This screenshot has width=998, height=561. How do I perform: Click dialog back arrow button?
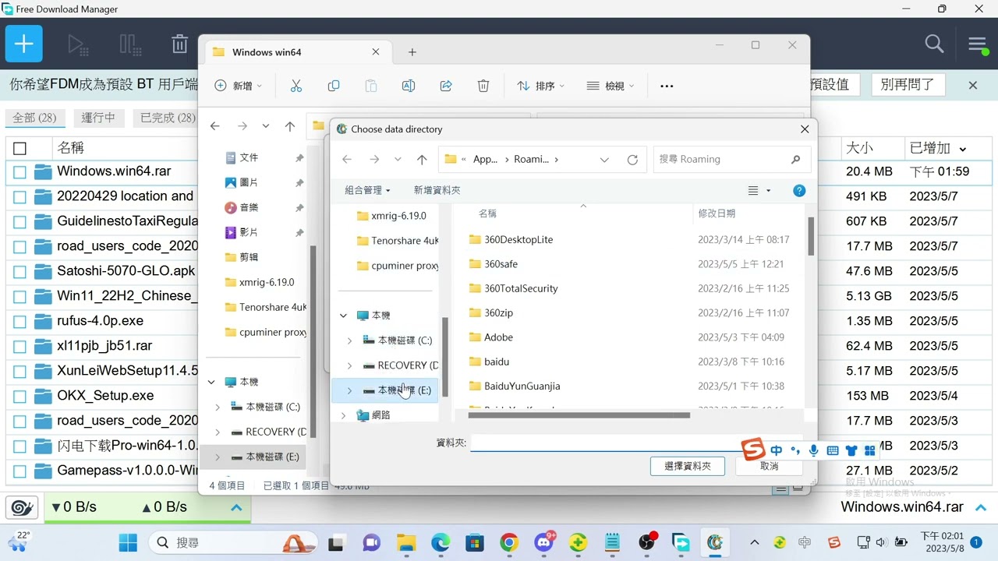[347, 160]
